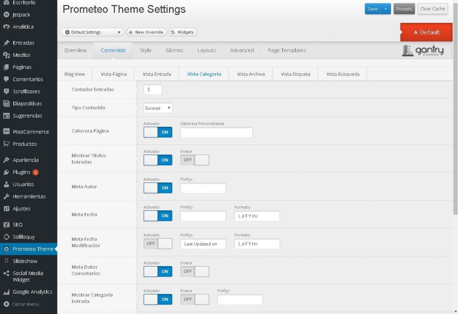Toggle Meta Autor Activado switch
The image size is (458, 314).
click(158, 188)
